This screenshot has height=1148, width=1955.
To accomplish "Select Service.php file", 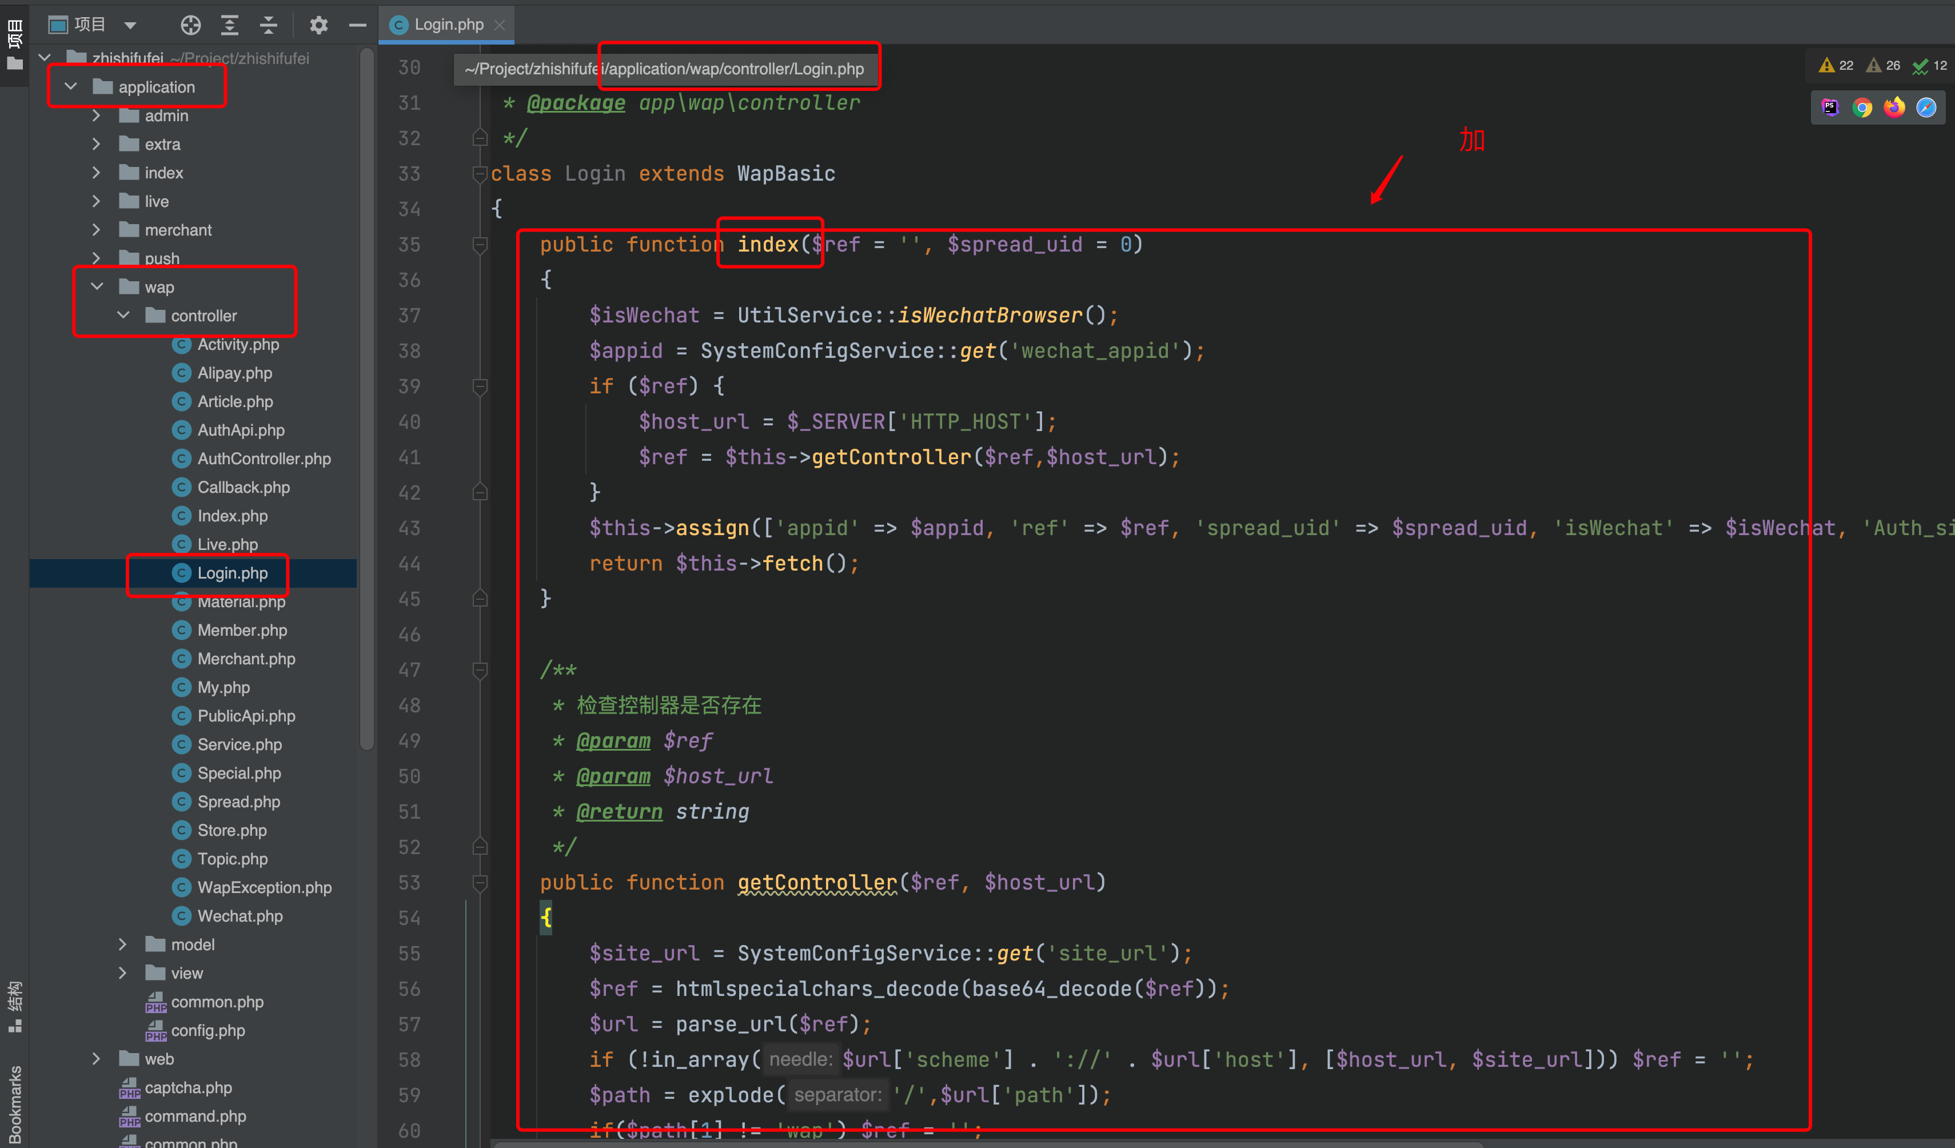I will pos(226,744).
